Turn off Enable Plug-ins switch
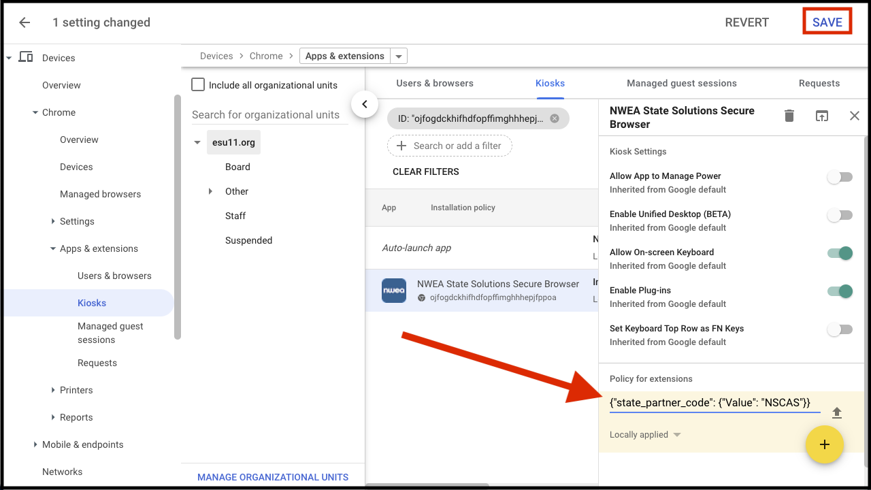871x490 pixels. [840, 291]
